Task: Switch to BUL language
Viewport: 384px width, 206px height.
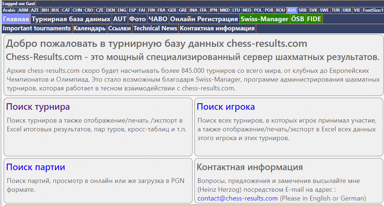Action: (56, 10)
